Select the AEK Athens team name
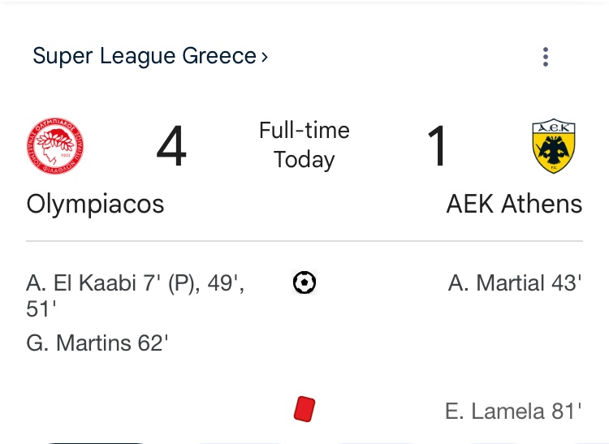This screenshot has width=609, height=444. [514, 205]
